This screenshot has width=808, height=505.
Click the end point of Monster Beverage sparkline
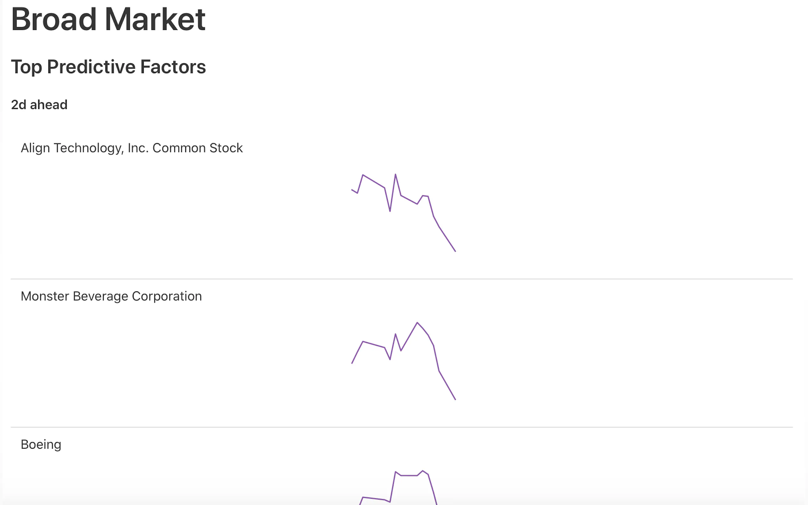pyautogui.click(x=455, y=399)
